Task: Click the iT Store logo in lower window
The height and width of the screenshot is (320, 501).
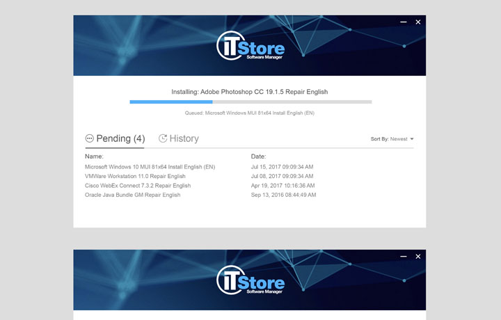Action: [x=250, y=282]
